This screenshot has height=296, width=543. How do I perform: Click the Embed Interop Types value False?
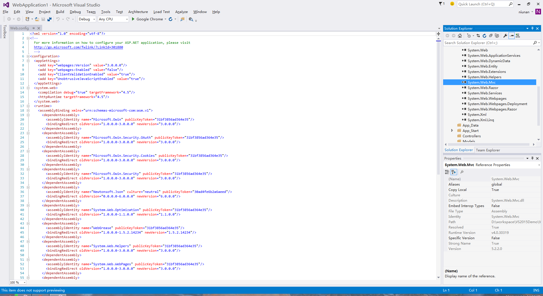[x=495, y=206]
